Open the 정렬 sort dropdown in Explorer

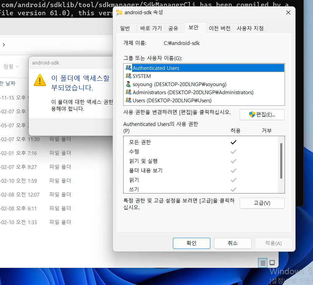[x=11, y=67]
